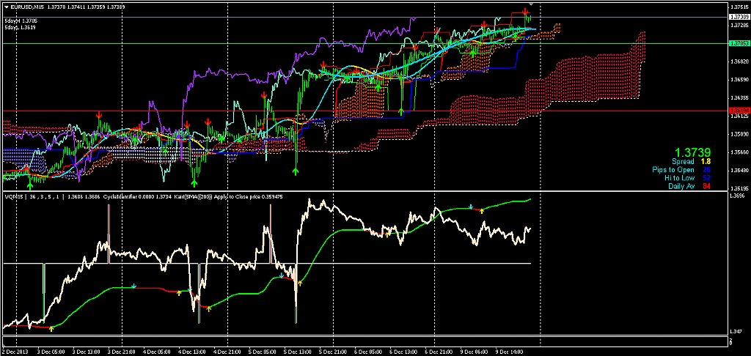Click red sell arrow above 3 Dec 13:00 candles
Viewport: 751px width, 356px height.
(x=99, y=115)
